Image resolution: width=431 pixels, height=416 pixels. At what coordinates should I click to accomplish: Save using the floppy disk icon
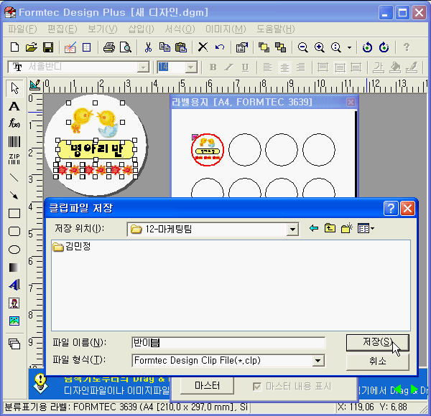click(48, 47)
